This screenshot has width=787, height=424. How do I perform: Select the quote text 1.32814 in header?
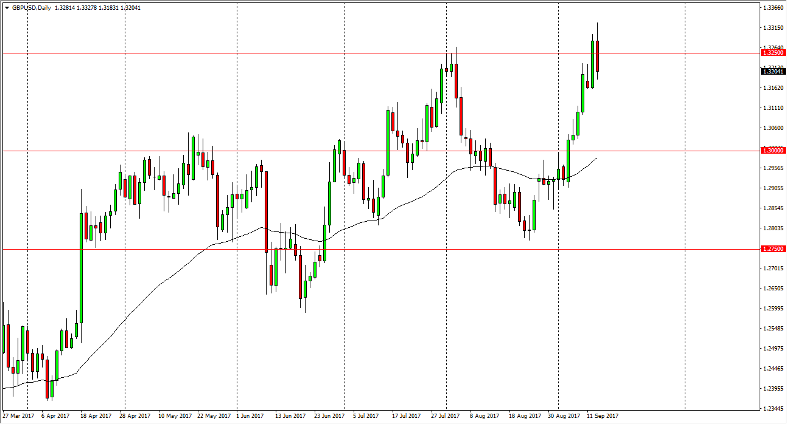pyautogui.click(x=64, y=7)
